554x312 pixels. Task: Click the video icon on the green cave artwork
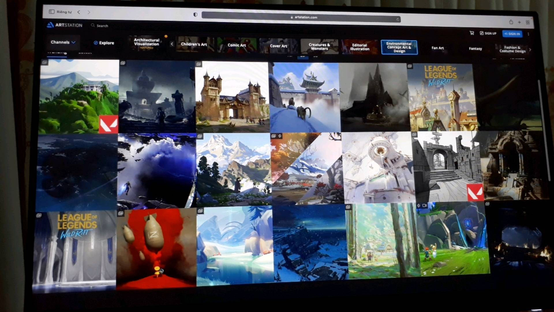(x=424, y=205)
